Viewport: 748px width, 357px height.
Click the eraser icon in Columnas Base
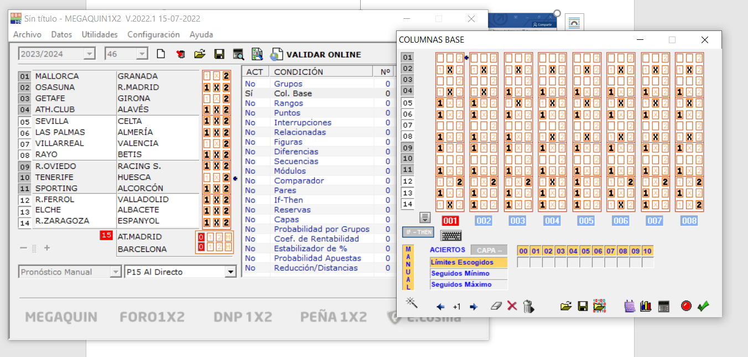496,306
